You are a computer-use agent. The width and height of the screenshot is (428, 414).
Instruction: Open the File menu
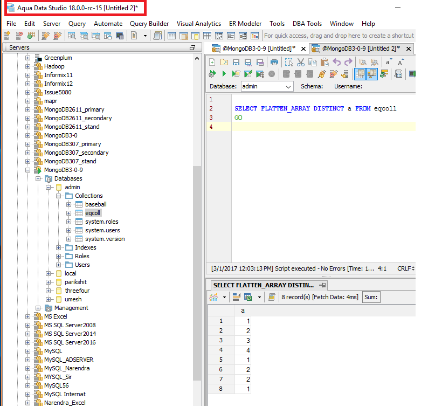pyautogui.click(x=11, y=24)
